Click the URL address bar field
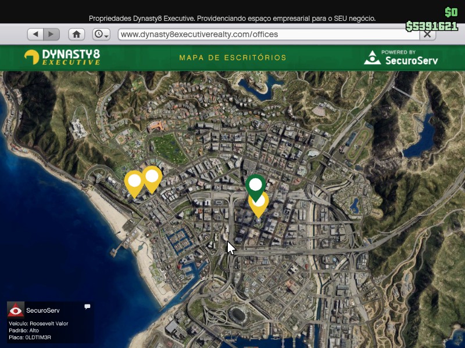This screenshot has width=465, height=348. pyautogui.click(x=269, y=34)
